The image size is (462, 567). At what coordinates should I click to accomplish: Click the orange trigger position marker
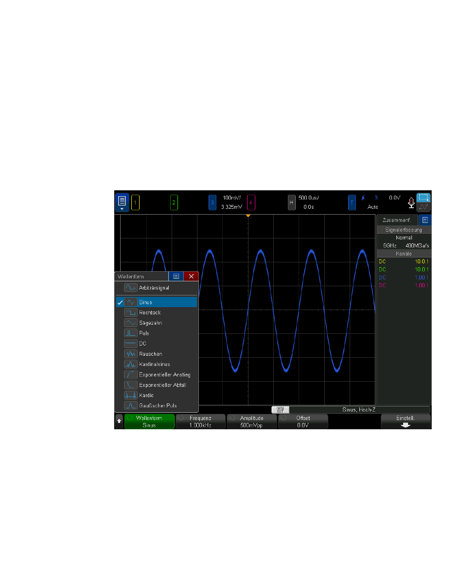click(x=248, y=216)
